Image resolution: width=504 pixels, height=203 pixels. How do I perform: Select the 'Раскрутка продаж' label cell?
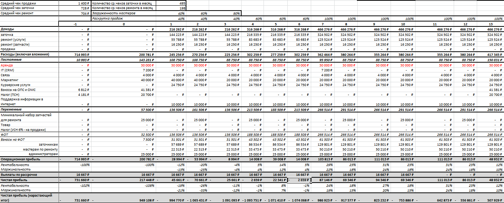point(123,18)
